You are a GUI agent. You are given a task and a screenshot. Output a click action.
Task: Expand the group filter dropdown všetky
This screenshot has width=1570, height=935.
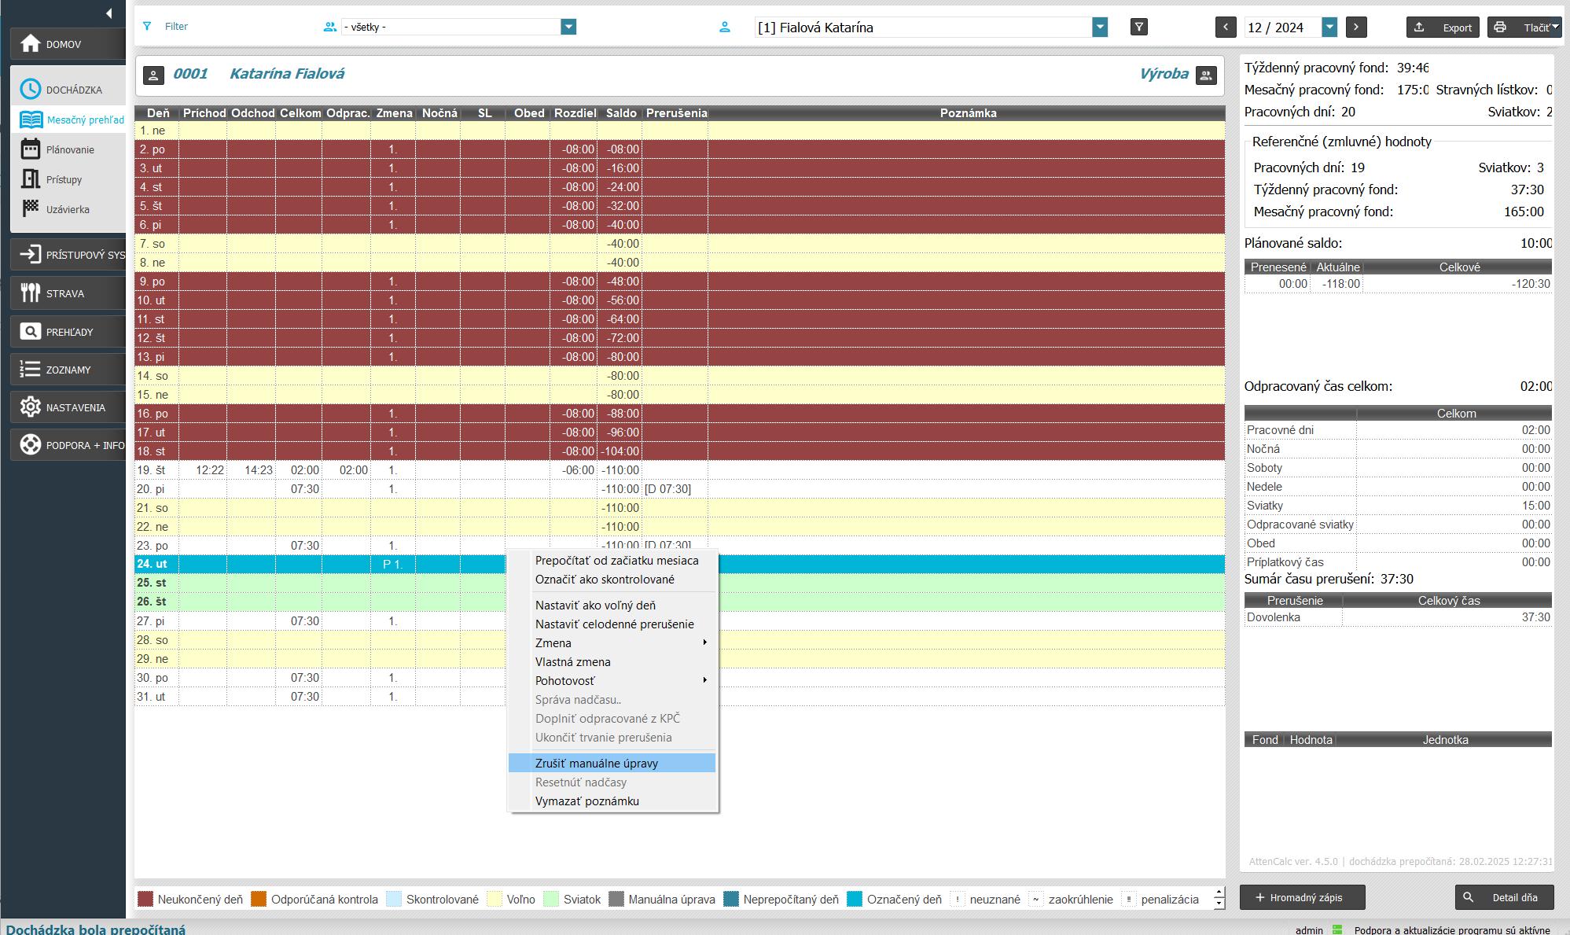pos(568,28)
